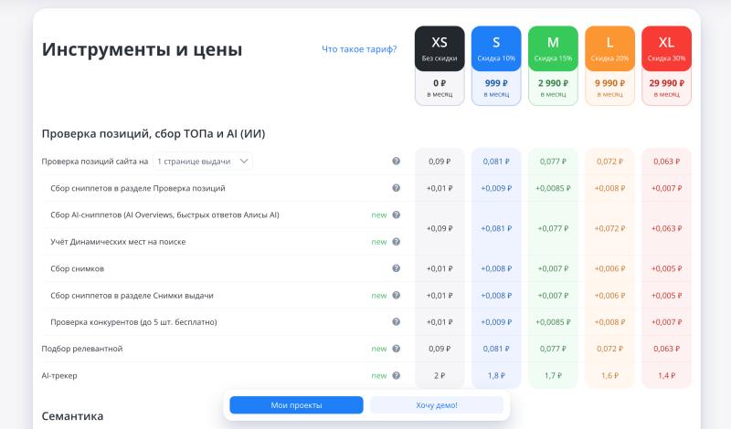
Task: Click the 'Проверка позиций сайта на' label
Action: [x=95, y=162]
